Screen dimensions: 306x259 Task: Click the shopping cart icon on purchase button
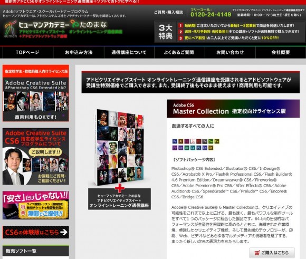[x=257, y=253]
